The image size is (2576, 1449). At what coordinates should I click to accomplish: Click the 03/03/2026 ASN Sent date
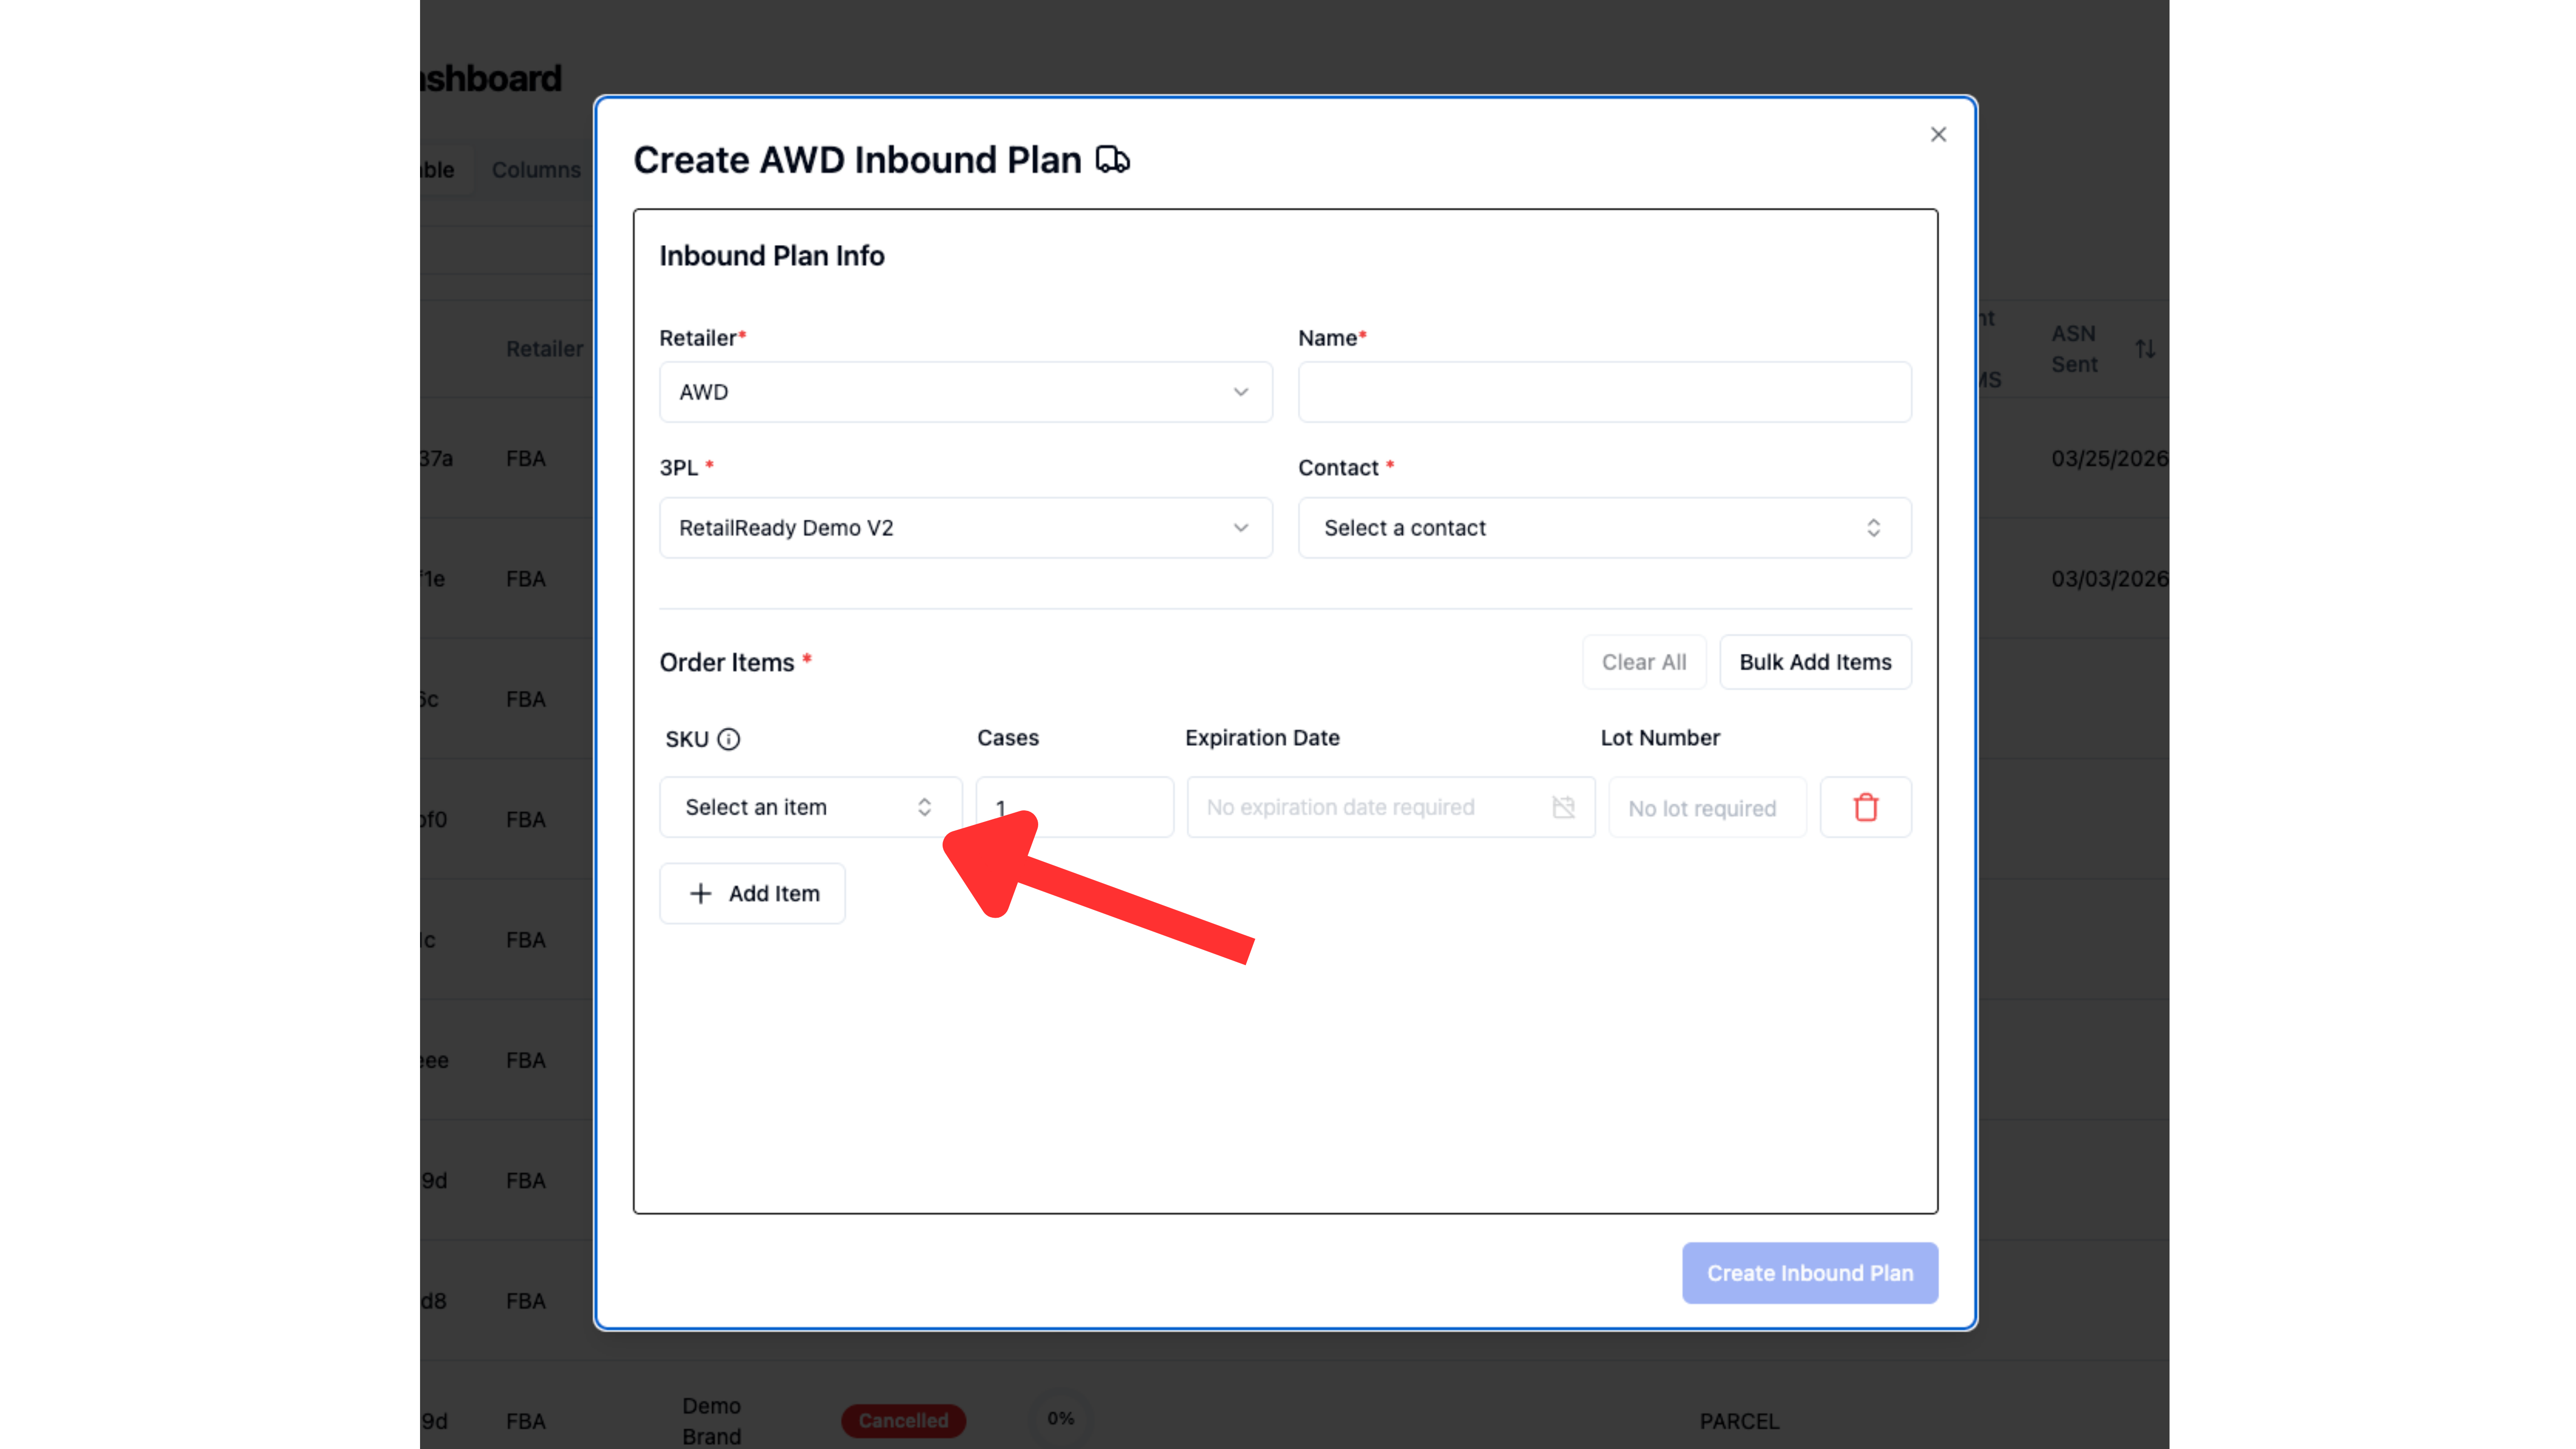[x=2109, y=579]
